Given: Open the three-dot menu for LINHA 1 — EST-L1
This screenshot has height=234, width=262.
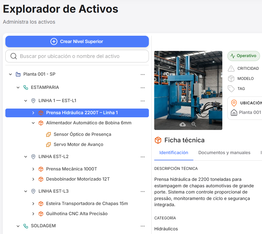Looking at the screenshot, I should click(x=142, y=101).
